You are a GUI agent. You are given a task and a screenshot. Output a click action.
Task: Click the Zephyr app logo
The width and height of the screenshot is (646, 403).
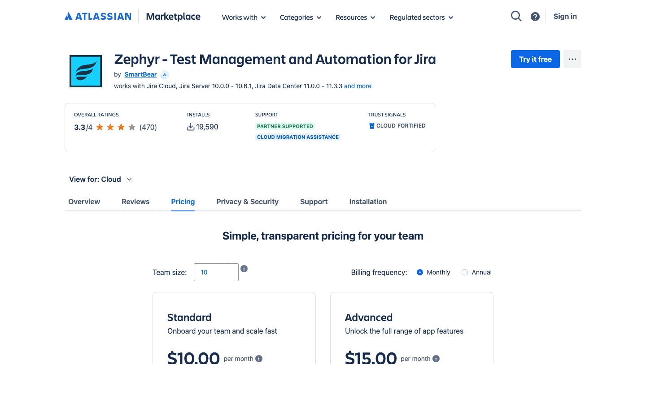[86, 71]
